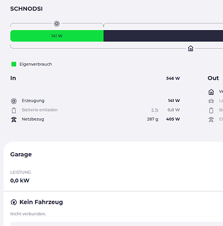223x226 pixels.
Task: Click the green 141 W bar segment
Action: tap(57, 36)
